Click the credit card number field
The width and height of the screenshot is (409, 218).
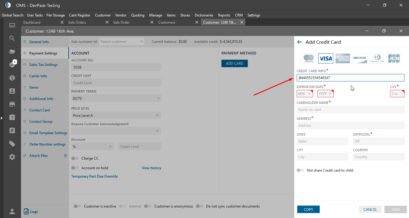[351, 78]
